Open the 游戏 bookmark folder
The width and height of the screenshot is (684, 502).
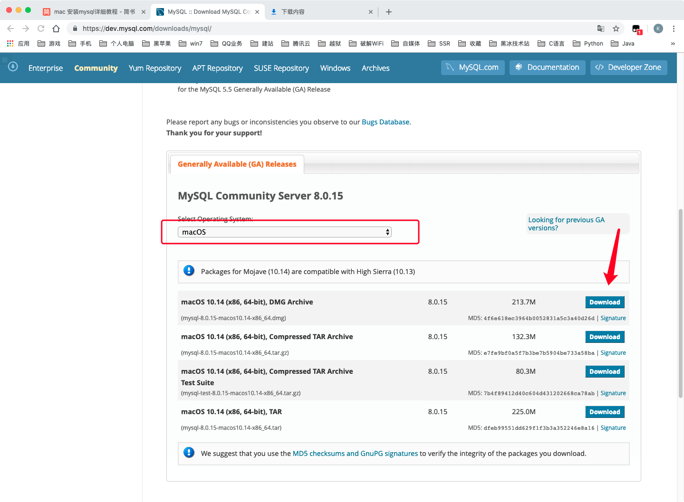pyautogui.click(x=49, y=44)
